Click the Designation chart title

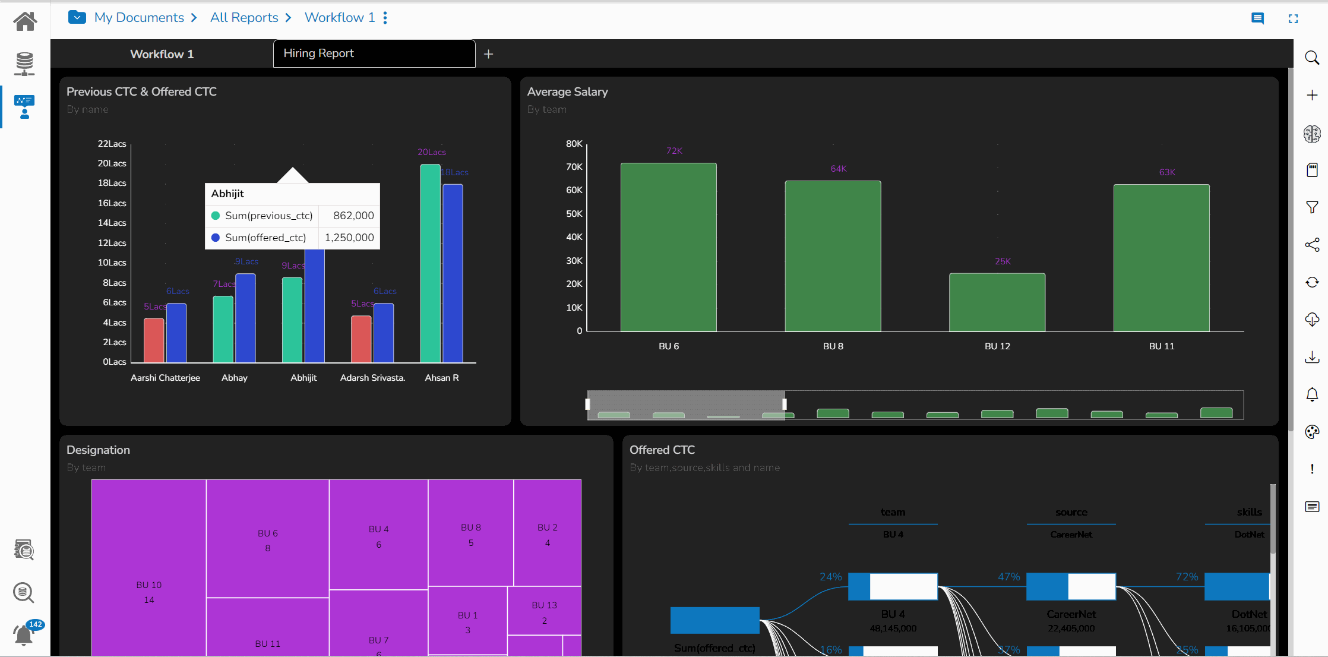(x=98, y=450)
